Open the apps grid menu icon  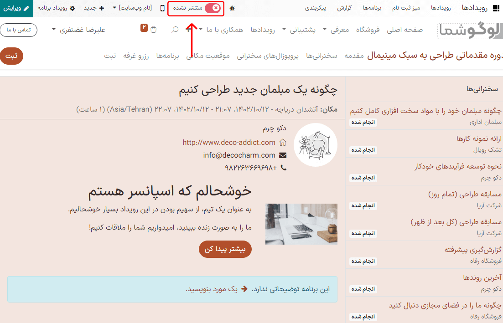[x=496, y=8]
